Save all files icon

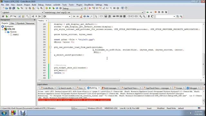click(14, 8)
